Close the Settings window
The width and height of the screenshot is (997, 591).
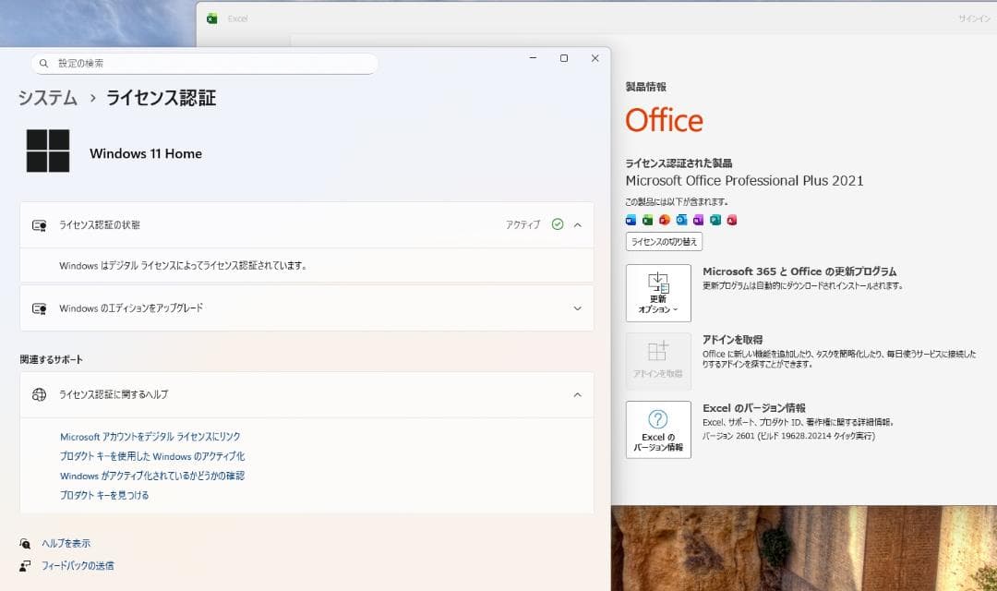(595, 58)
